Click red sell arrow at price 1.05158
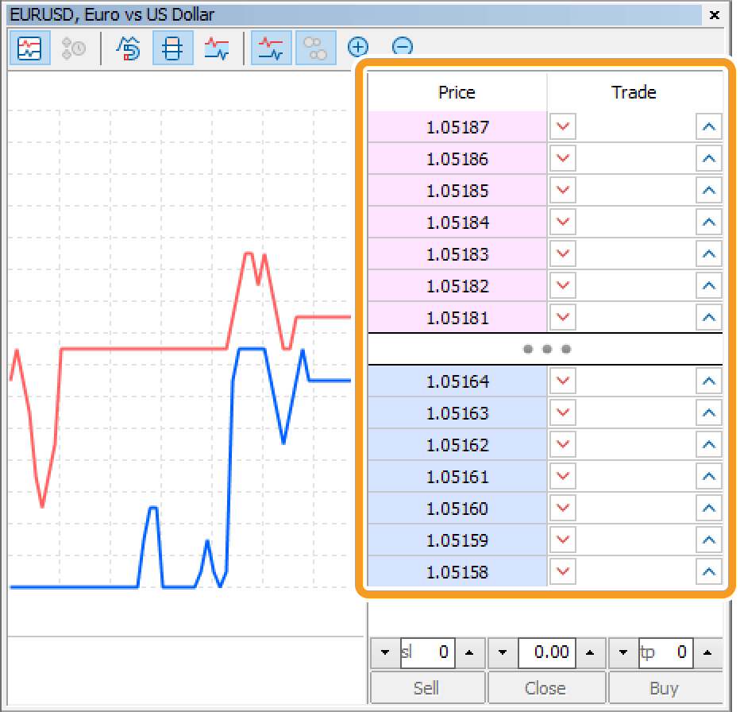Image resolution: width=740 pixels, height=712 pixels. (563, 572)
